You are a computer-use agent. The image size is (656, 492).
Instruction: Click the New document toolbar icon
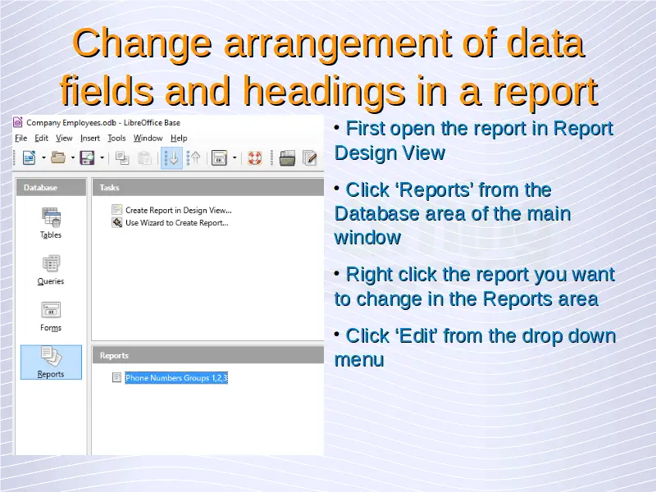(29, 157)
